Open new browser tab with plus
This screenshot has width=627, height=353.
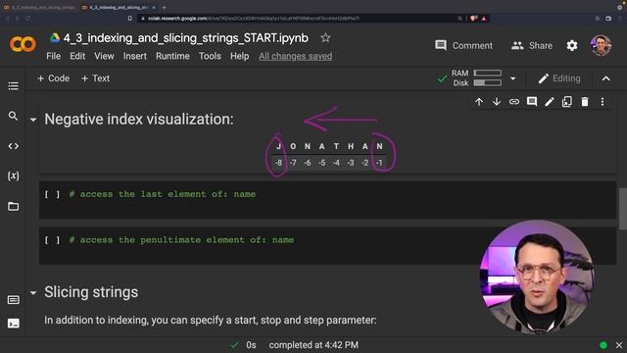(164, 7)
